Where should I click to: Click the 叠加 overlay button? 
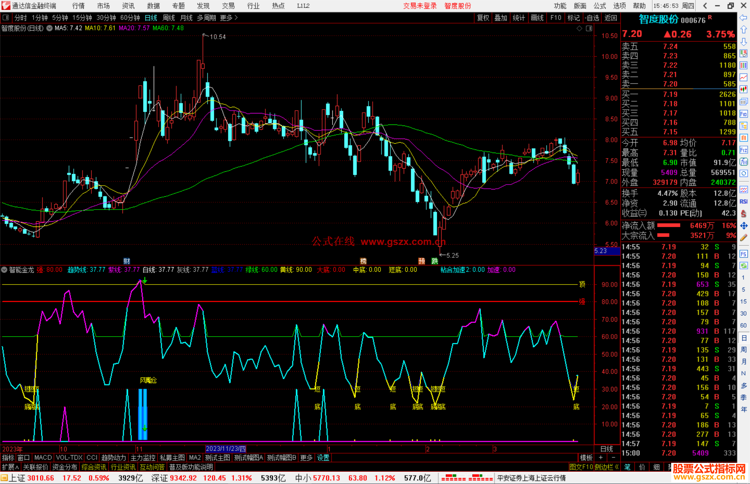coord(501,18)
